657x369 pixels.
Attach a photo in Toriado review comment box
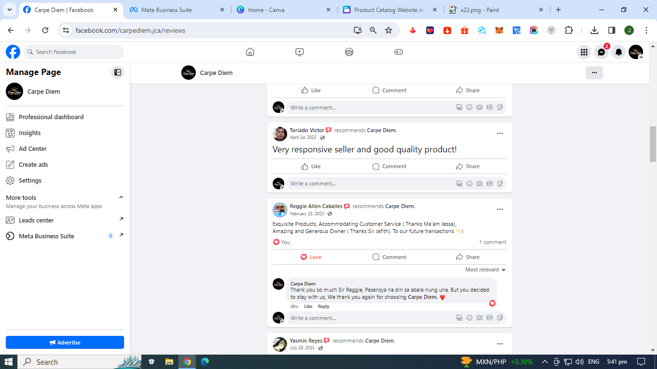480,184
